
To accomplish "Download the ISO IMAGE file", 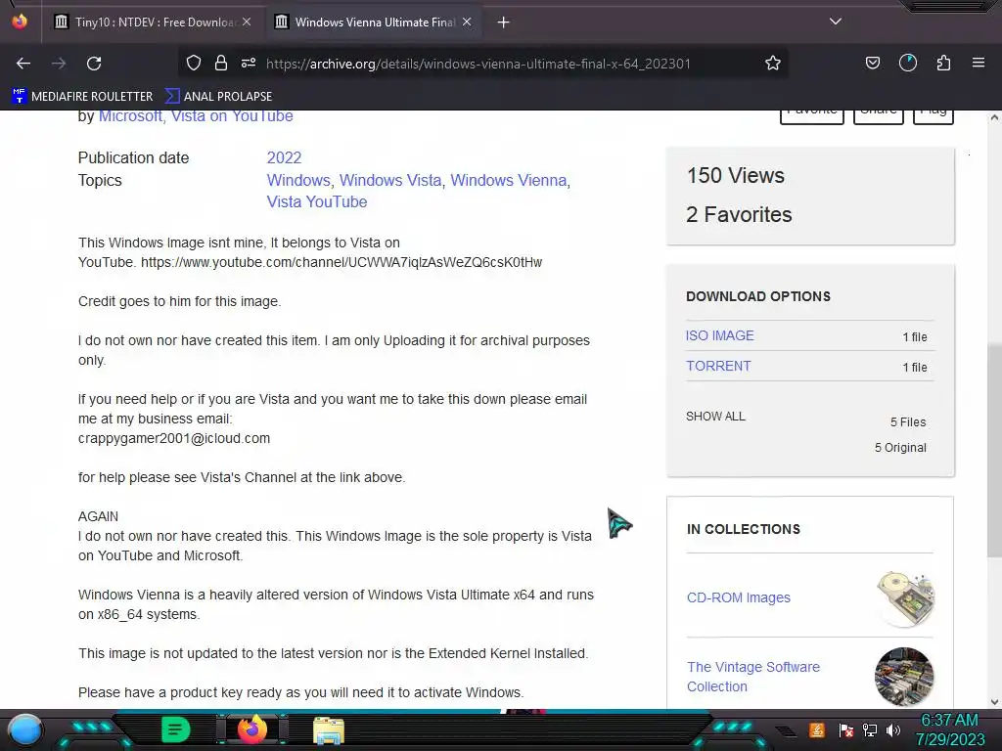I will click(719, 335).
